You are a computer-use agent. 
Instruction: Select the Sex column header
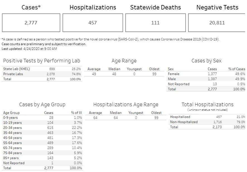pyautogui.click(x=171, y=69)
